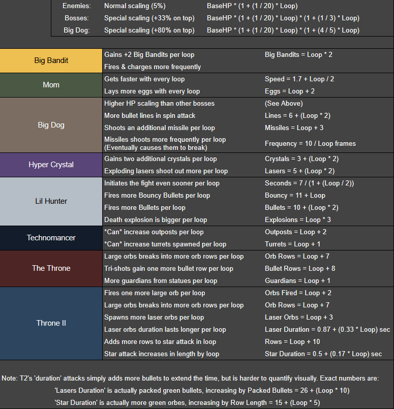Select 'Gets faster with every loop' text
This screenshot has height=409, width=394.
[144, 79]
